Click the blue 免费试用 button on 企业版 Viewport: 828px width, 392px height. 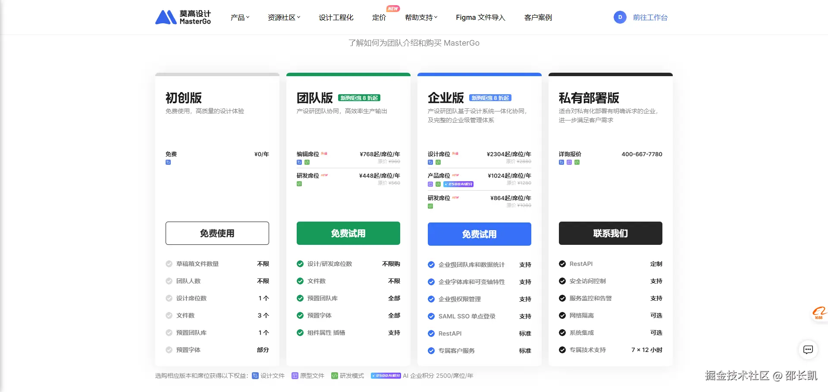[480, 234]
